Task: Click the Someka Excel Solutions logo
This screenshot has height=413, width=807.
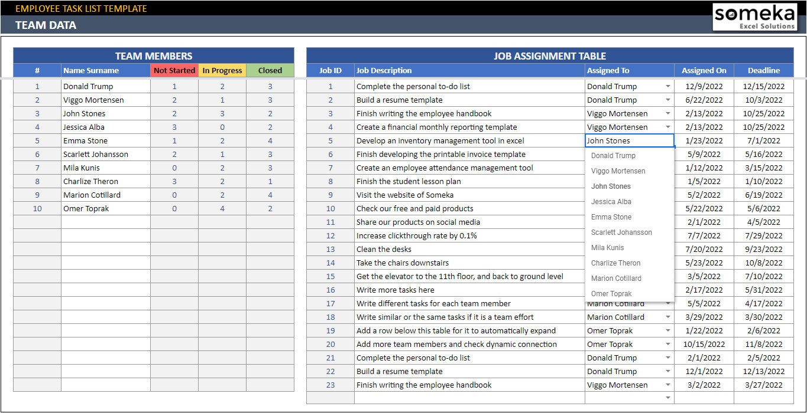Action: [755, 17]
